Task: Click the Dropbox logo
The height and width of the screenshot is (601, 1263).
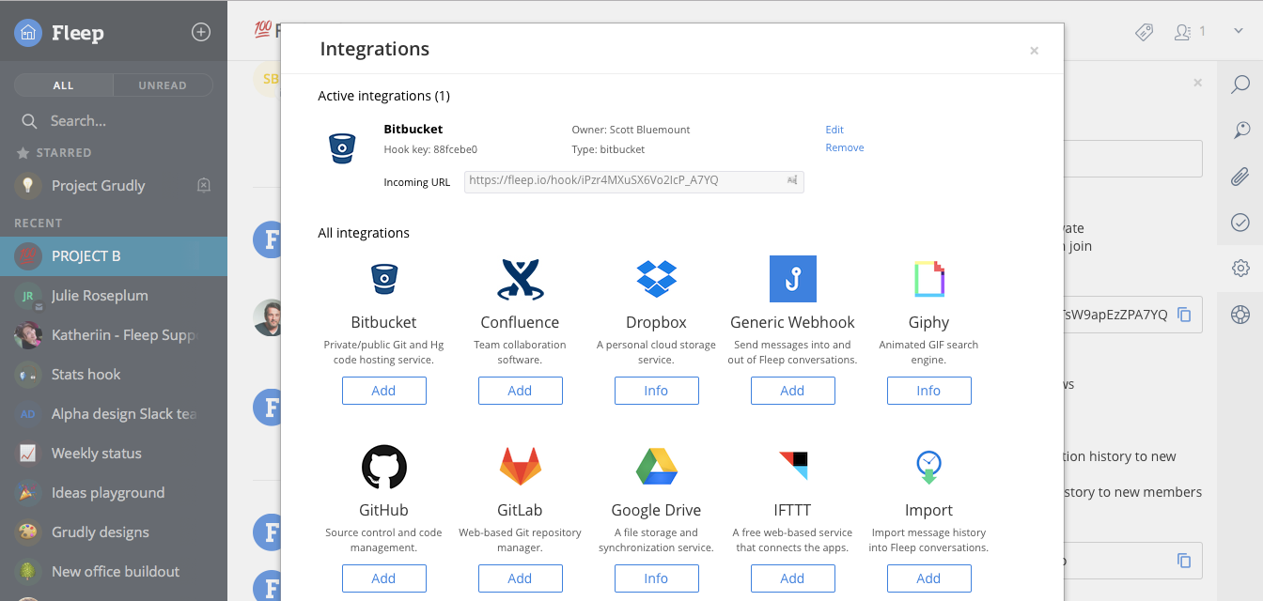Action: pos(656,279)
